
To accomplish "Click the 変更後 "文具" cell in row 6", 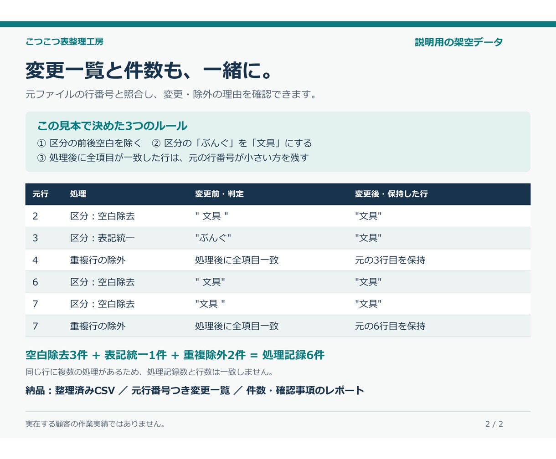I will tap(368, 282).
